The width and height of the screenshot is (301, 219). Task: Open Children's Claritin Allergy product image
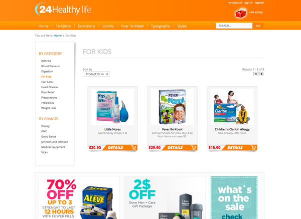(232, 107)
